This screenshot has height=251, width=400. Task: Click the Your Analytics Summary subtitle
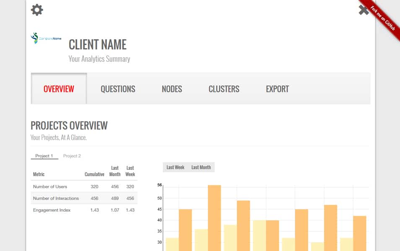pos(99,59)
